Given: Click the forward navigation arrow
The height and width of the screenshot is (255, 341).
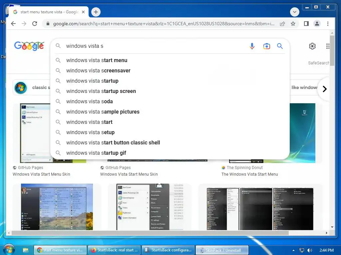Looking at the screenshot, I should pyautogui.click(x=24, y=24).
